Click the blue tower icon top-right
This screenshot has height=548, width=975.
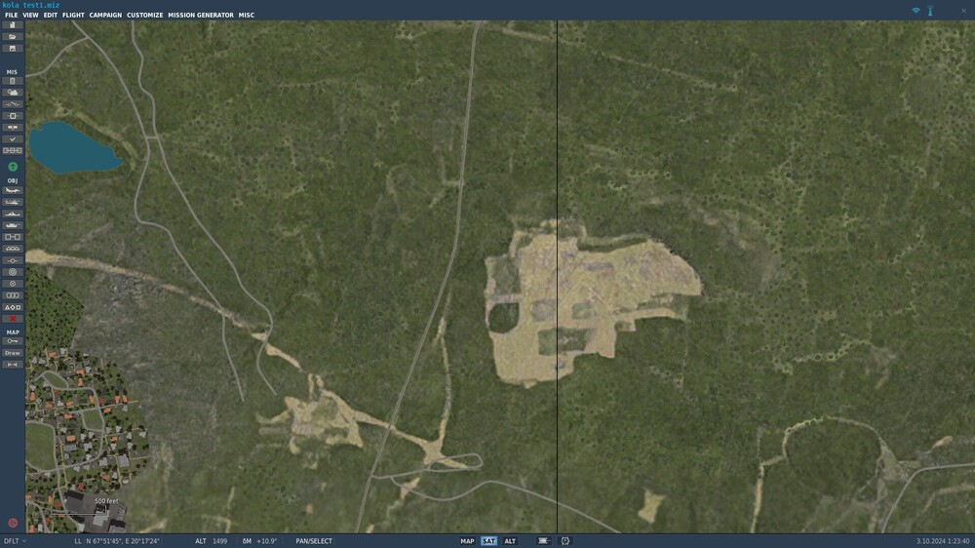[930, 11]
